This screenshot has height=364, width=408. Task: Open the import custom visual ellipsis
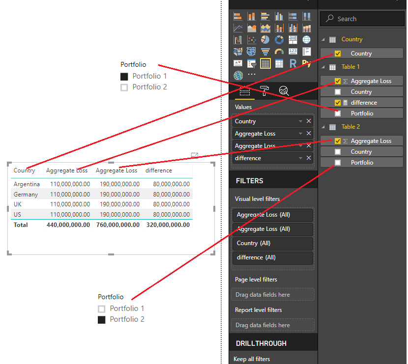coord(251,74)
